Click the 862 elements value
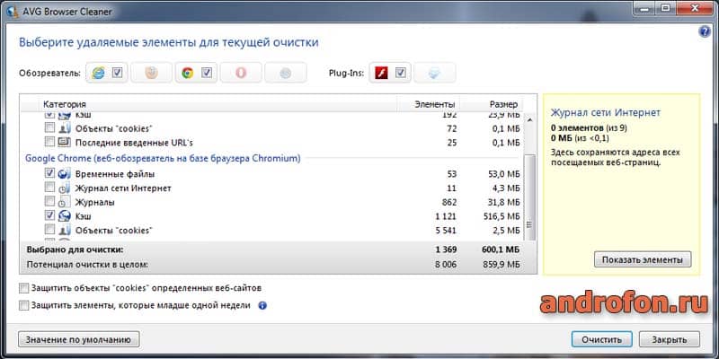This screenshot has width=719, height=359. point(449,202)
